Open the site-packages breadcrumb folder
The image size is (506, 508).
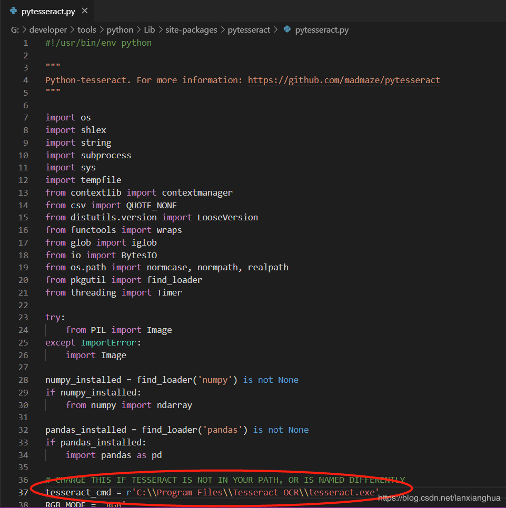[191, 30]
